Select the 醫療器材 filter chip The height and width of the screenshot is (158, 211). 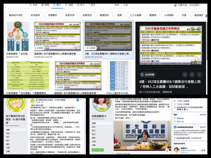pos(104,15)
